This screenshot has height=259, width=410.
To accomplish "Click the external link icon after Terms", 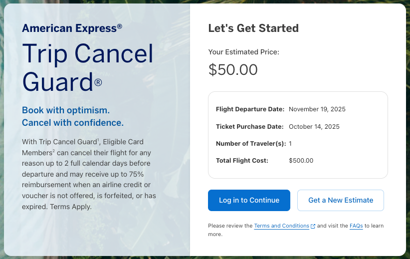I will [313, 227].
